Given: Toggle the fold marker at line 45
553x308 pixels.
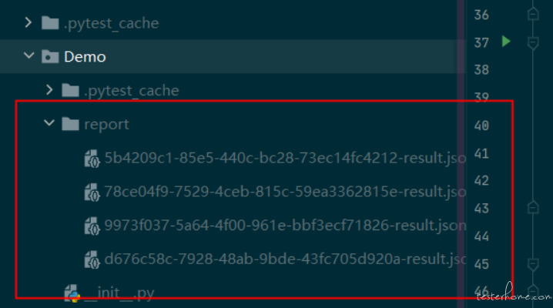Looking at the screenshot, I should (533, 263).
